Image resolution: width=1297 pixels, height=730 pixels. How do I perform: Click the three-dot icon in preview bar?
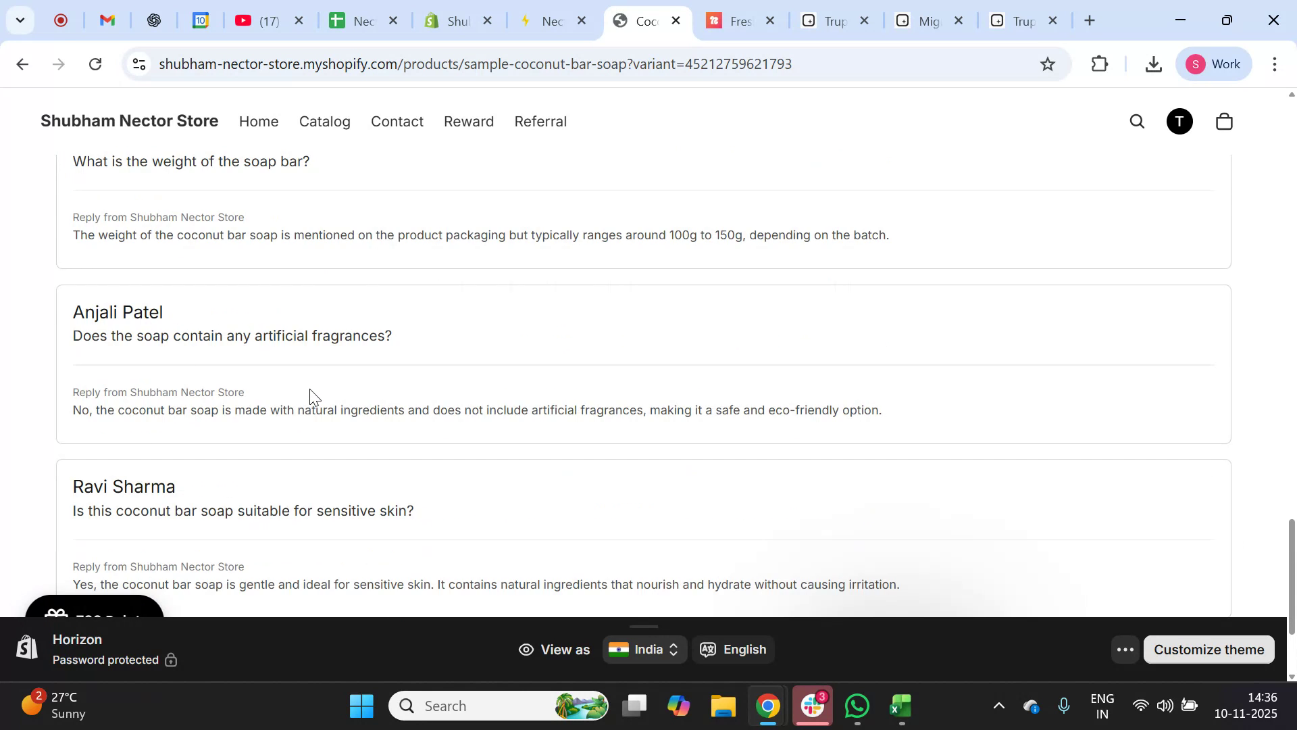click(1123, 649)
